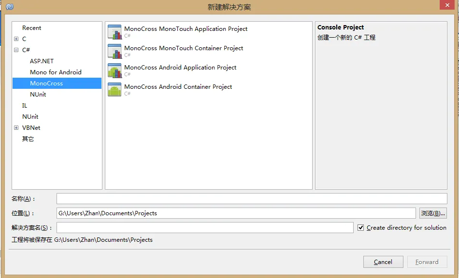
Task: Click the Forward button
Action: pos(427,262)
